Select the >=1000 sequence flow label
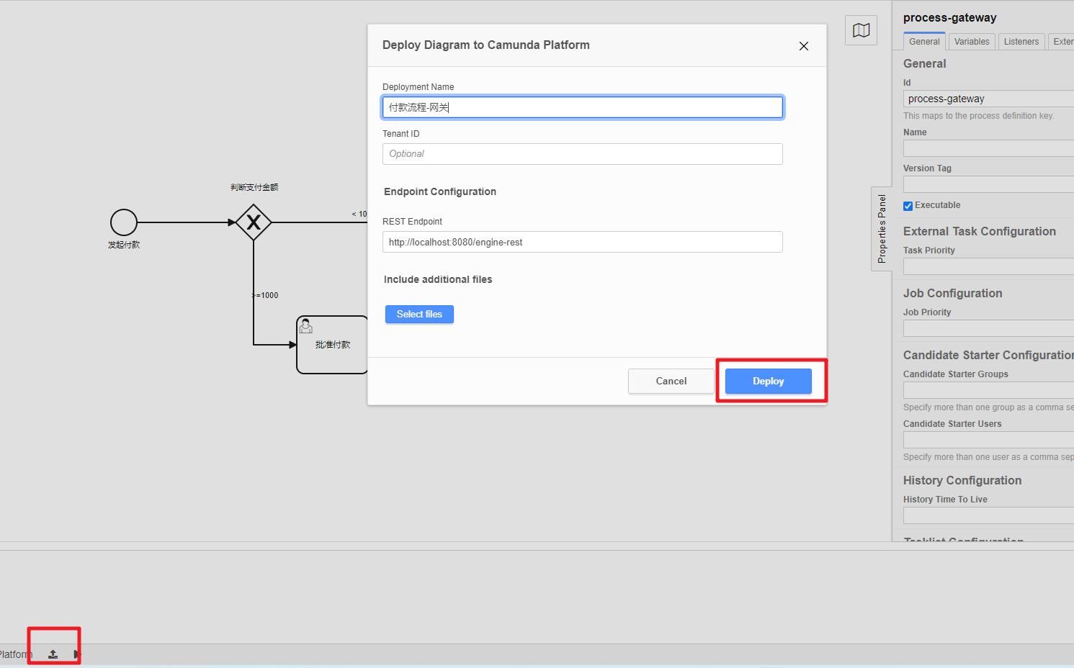Image resolution: width=1074 pixels, height=668 pixels. (265, 295)
